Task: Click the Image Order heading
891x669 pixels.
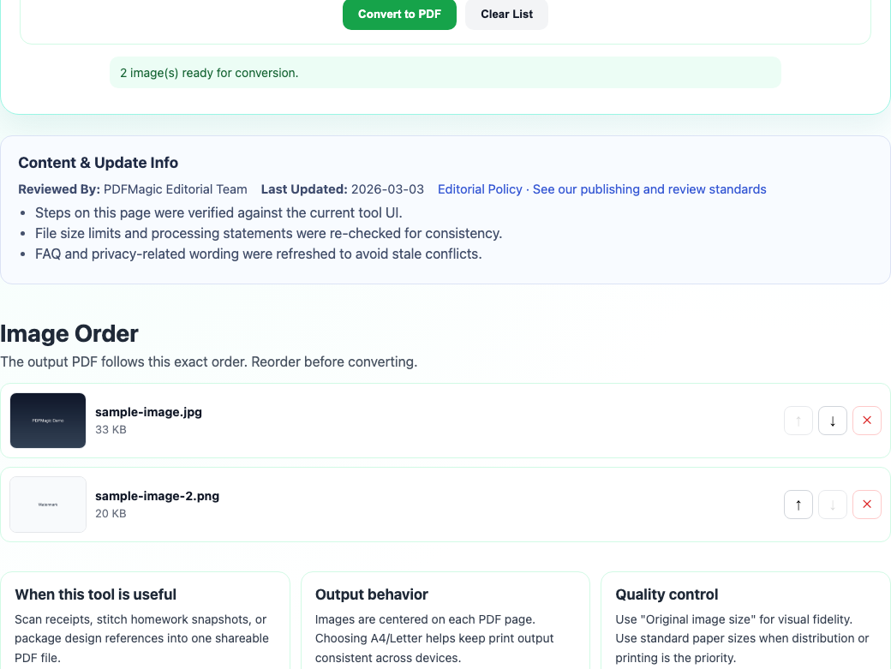Action: [x=69, y=334]
